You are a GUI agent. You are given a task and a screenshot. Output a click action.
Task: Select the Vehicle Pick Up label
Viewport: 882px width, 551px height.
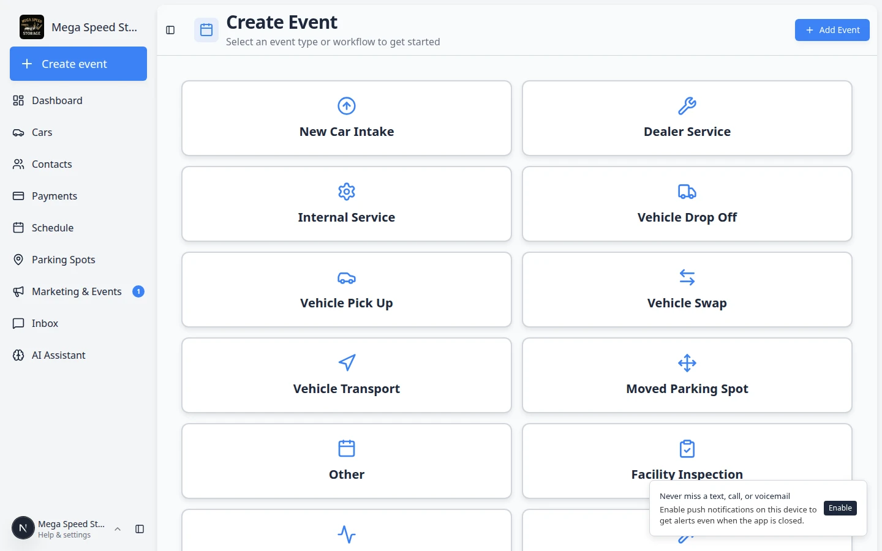point(347,303)
